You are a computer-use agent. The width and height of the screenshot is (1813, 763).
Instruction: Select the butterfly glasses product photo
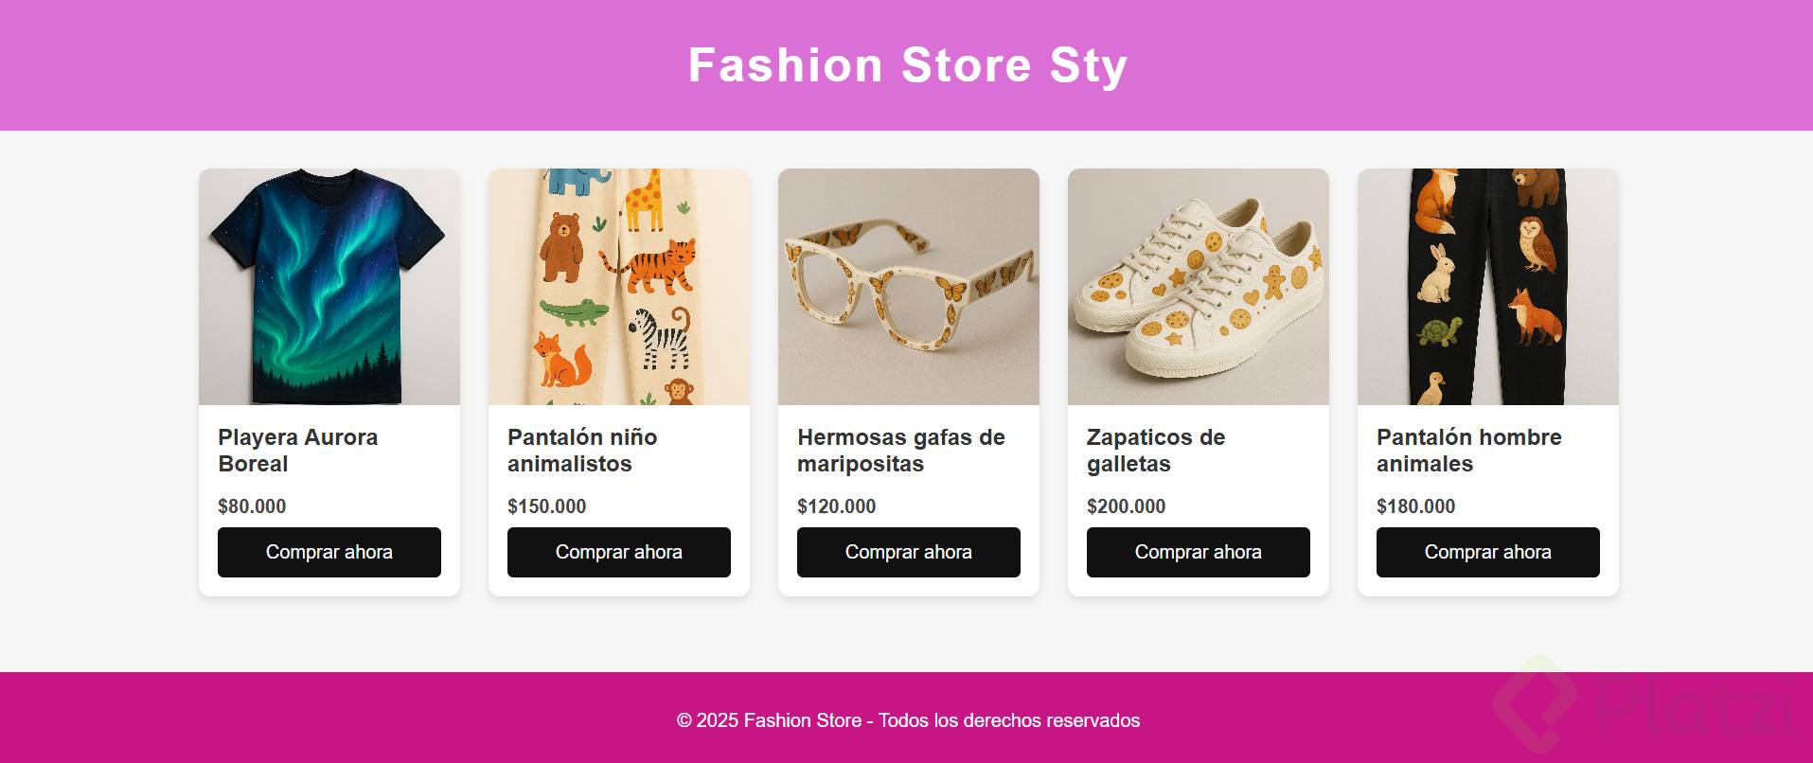click(909, 287)
